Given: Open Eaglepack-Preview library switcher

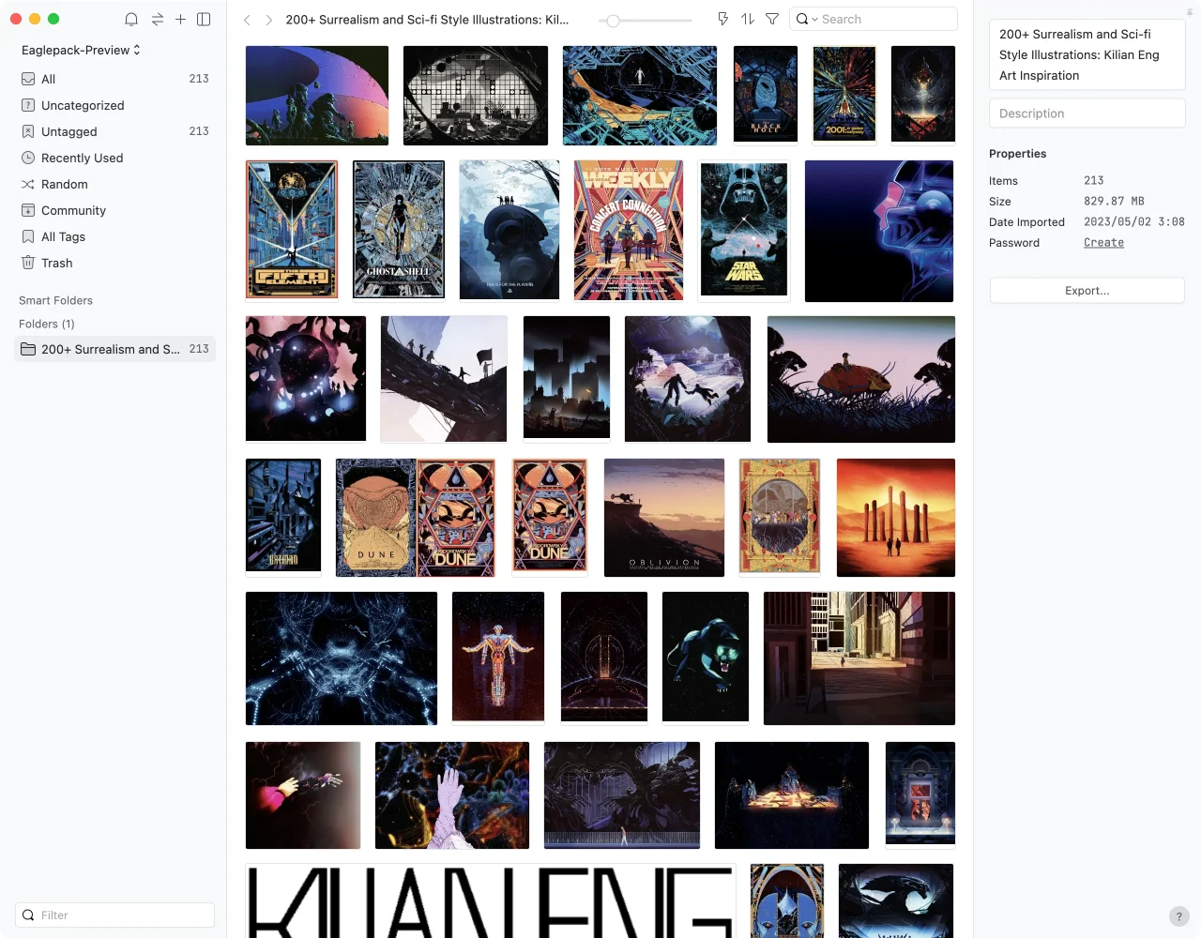Looking at the screenshot, I should pyautogui.click(x=81, y=50).
